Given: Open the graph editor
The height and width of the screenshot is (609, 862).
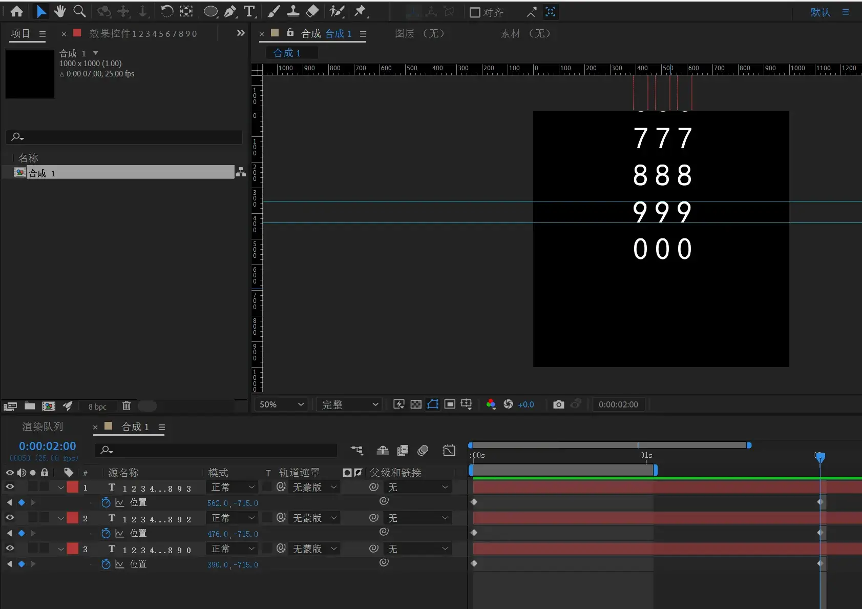Looking at the screenshot, I should click(x=449, y=450).
